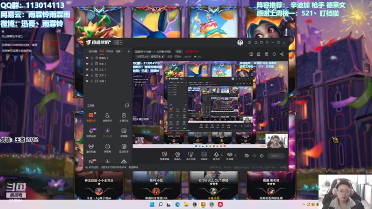372x209 pixels.
Task: Open the 读弹幕 tool
Action: pyautogui.click(x=124, y=133)
